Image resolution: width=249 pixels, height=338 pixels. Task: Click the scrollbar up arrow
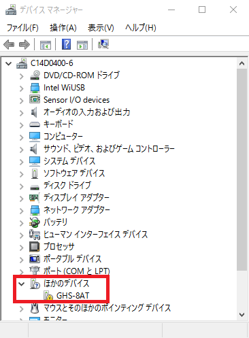pos(242,64)
